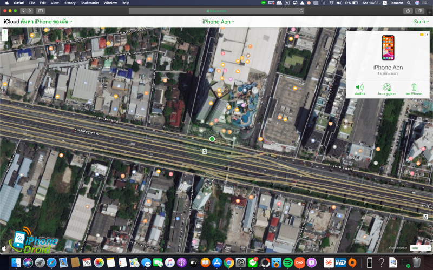Click the Erase iPhone trash icon
433x270 pixels.
[414, 87]
